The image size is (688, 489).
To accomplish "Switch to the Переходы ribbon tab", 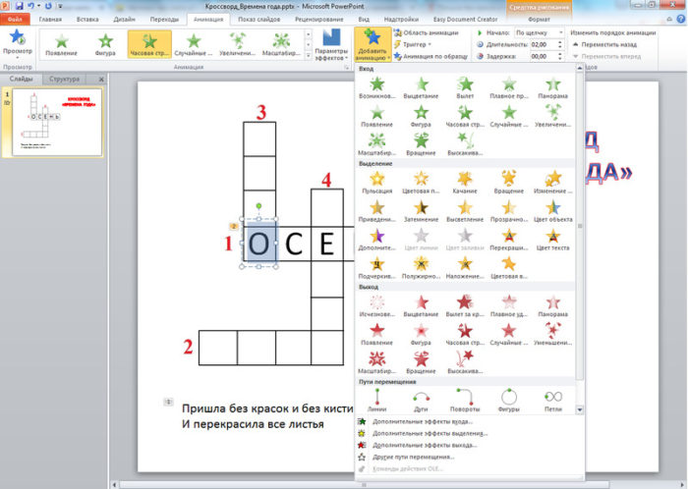I will point(148,19).
